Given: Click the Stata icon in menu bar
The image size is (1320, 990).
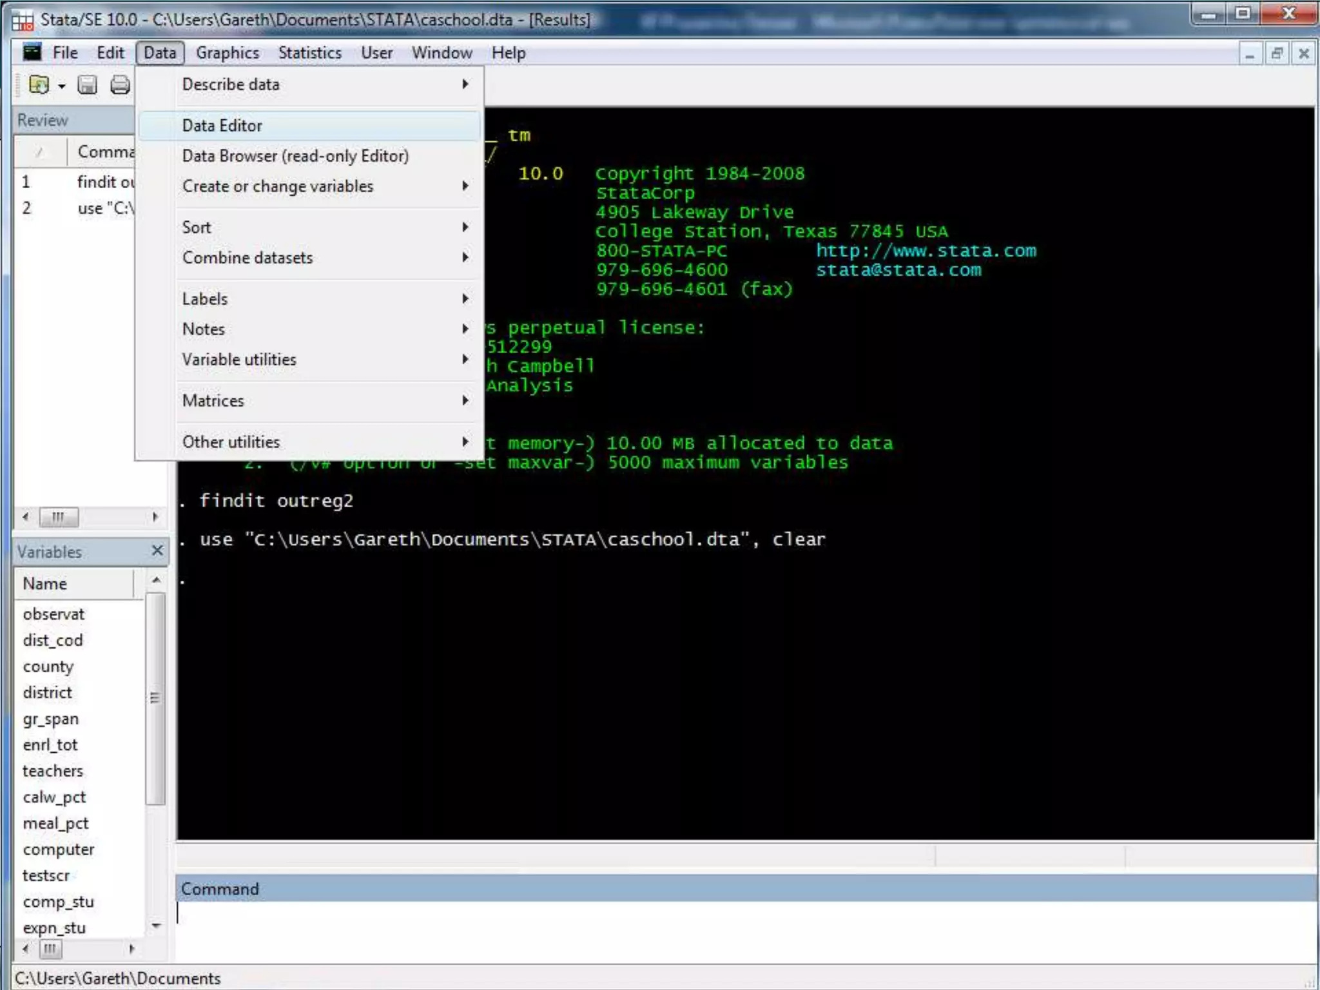Looking at the screenshot, I should 32,52.
